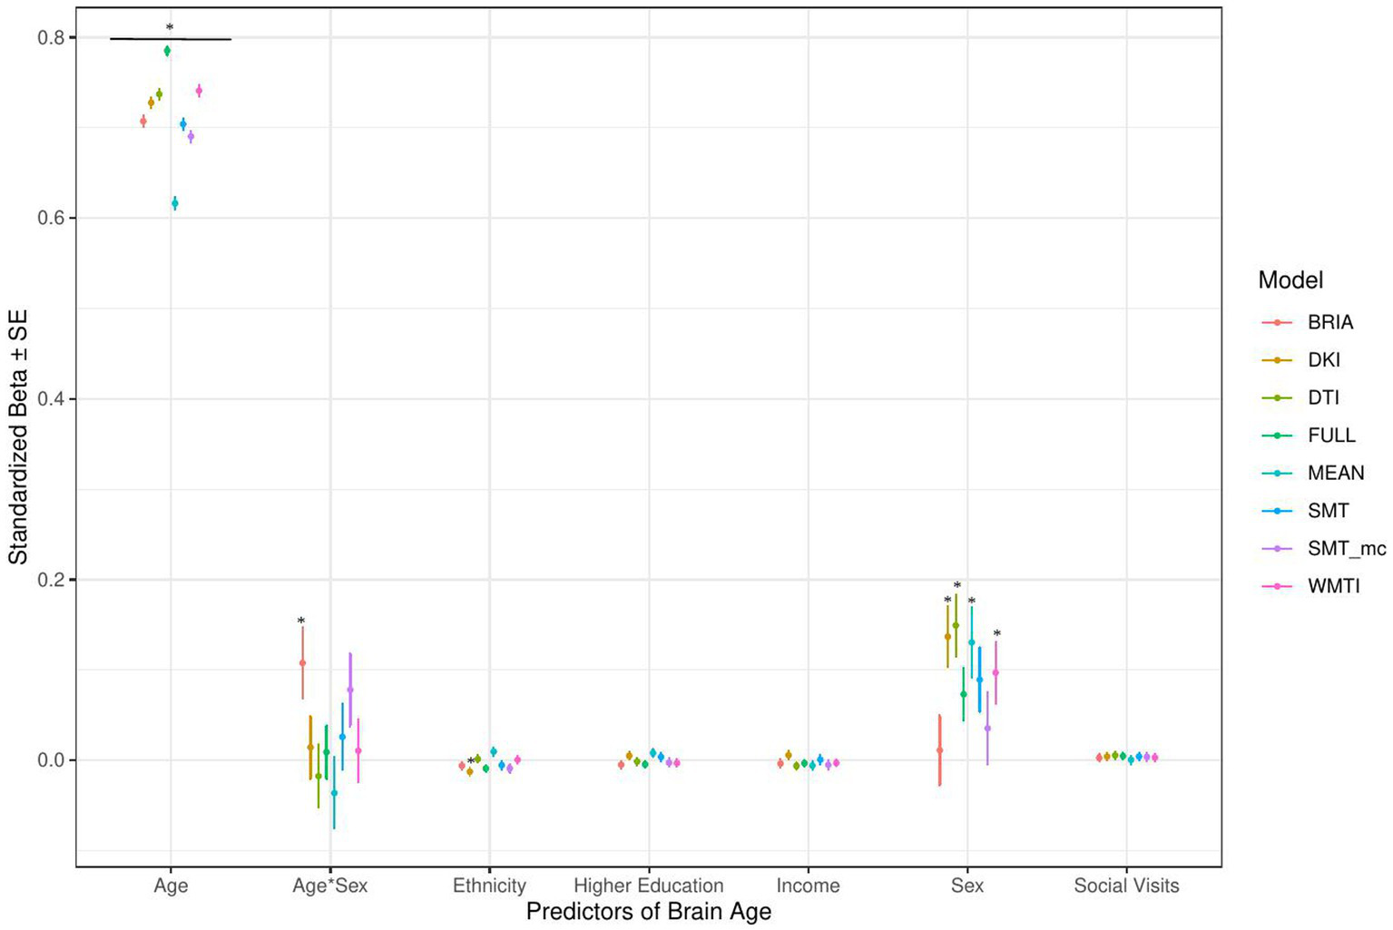This screenshot has width=1393, height=930.
Task: Click the 'Social Visits' x-axis label
Action: click(1126, 886)
